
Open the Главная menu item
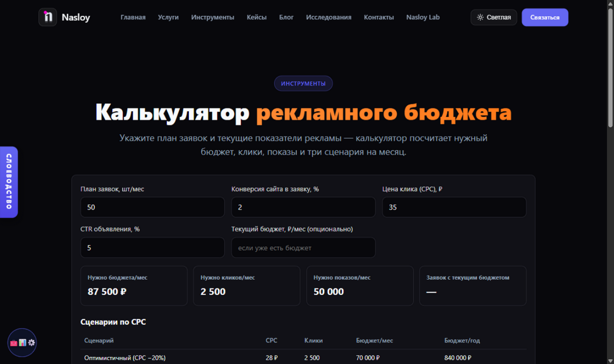(x=133, y=17)
